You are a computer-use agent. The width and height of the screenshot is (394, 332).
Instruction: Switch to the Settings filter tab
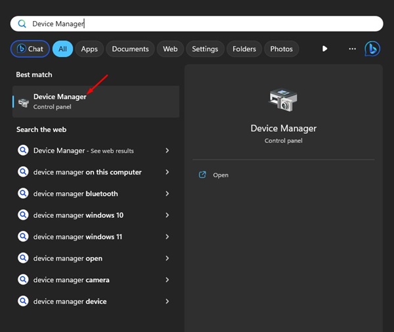tap(205, 49)
